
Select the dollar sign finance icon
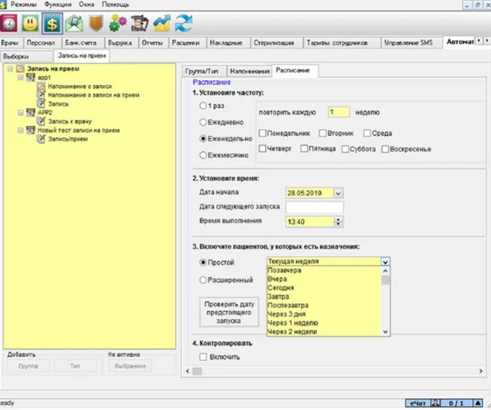click(x=52, y=24)
